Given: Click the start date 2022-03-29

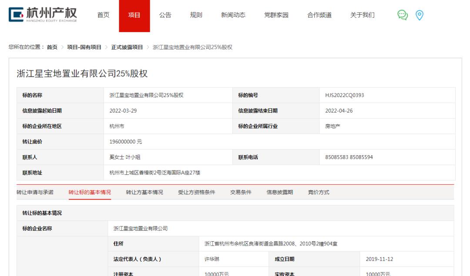Looking at the screenshot, I should pyautogui.click(x=123, y=111).
